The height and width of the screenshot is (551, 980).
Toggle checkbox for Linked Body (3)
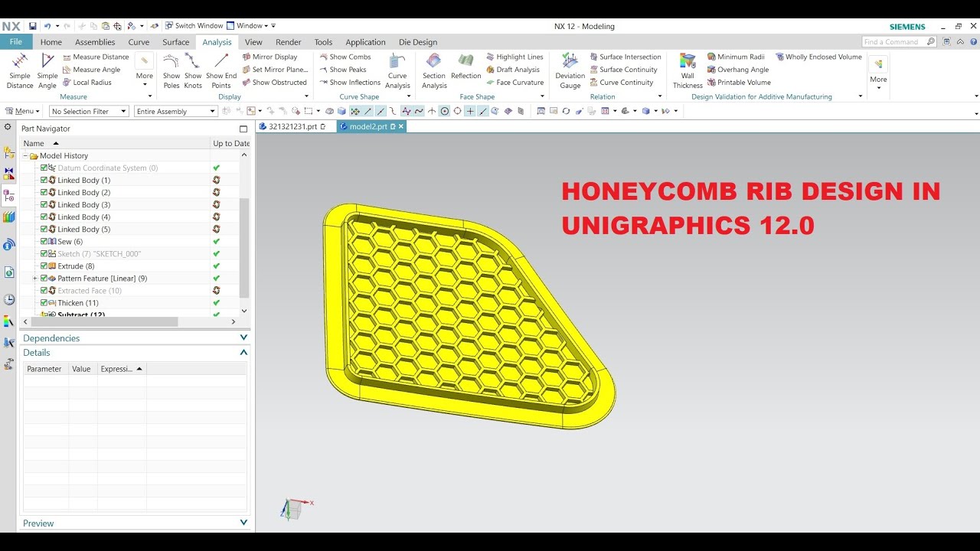44,205
